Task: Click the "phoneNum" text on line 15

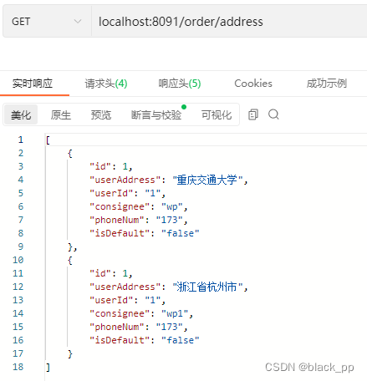Action: 117,327
